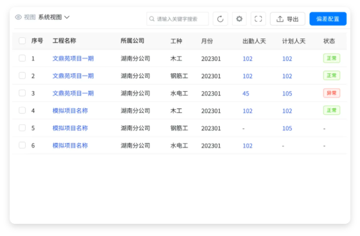Open 文鼎苑项目一期 link in row 2
360x236 pixels.
tap(73, 76)
